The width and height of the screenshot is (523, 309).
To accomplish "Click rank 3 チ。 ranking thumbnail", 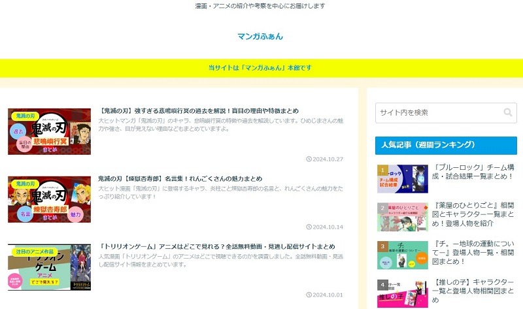I will point(402,255).
